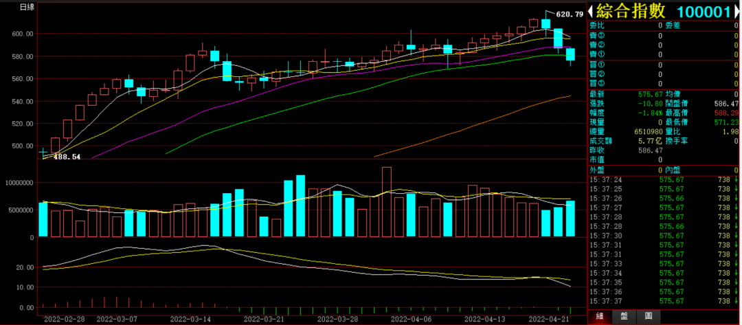
Task: Click the 賣③ ask row label
Action: [597, 36]
